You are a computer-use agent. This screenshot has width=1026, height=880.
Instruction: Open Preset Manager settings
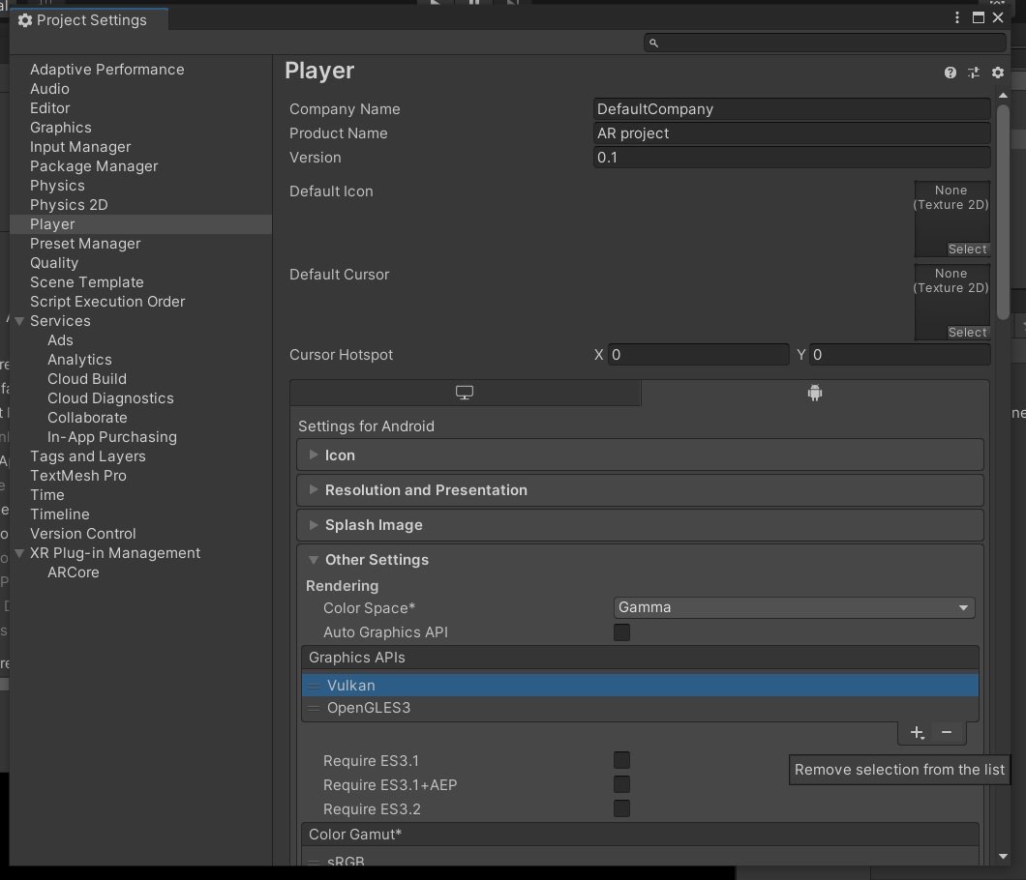point(85,244)
